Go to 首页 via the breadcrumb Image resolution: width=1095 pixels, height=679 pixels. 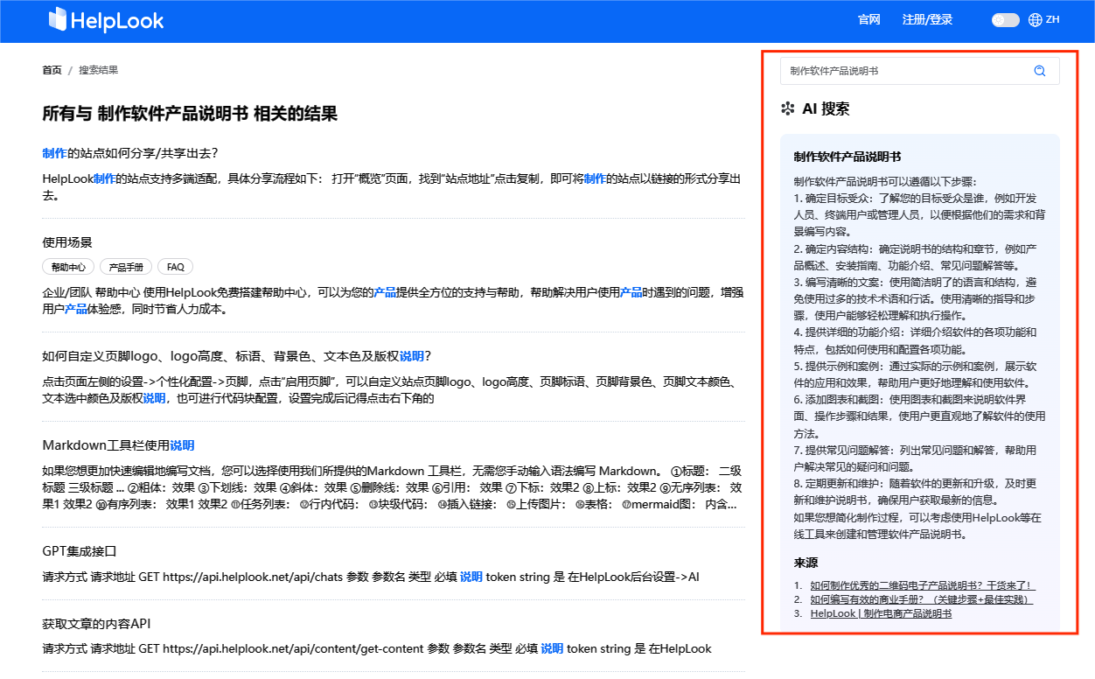pos(52,70)
